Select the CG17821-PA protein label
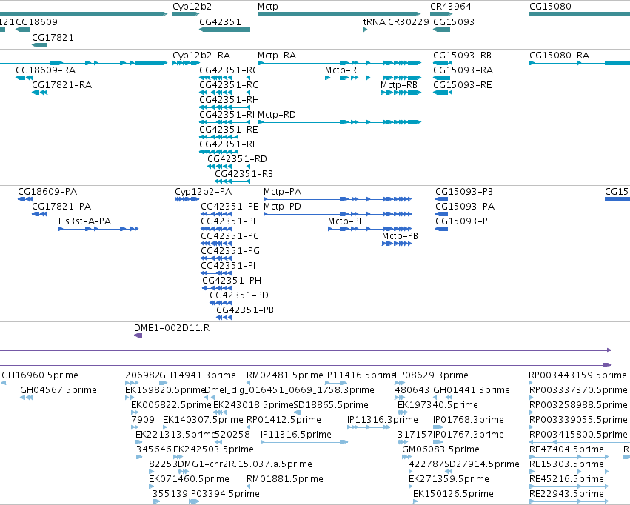The height and width of the screenshot is (505, 630). [x=61, y=207]
